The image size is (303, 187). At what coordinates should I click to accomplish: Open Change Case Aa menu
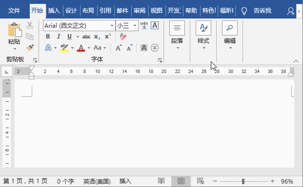[x=98, y=48]
